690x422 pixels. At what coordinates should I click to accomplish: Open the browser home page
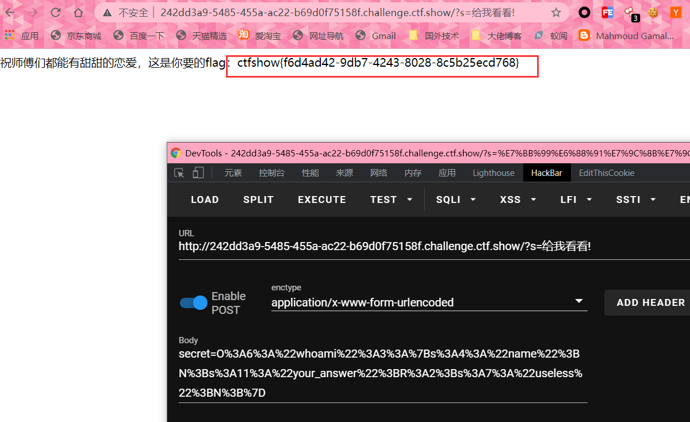(78, 12)
